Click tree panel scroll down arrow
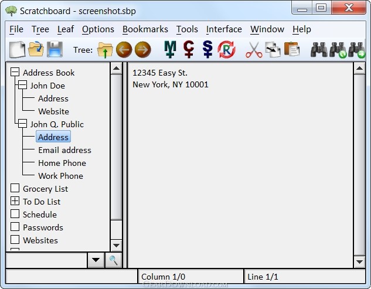The image size is (371, 289). pos(116,246)
